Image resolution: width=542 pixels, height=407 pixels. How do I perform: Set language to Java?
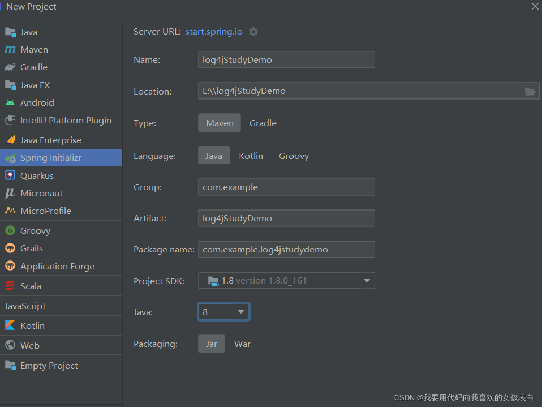coord(214,156)
